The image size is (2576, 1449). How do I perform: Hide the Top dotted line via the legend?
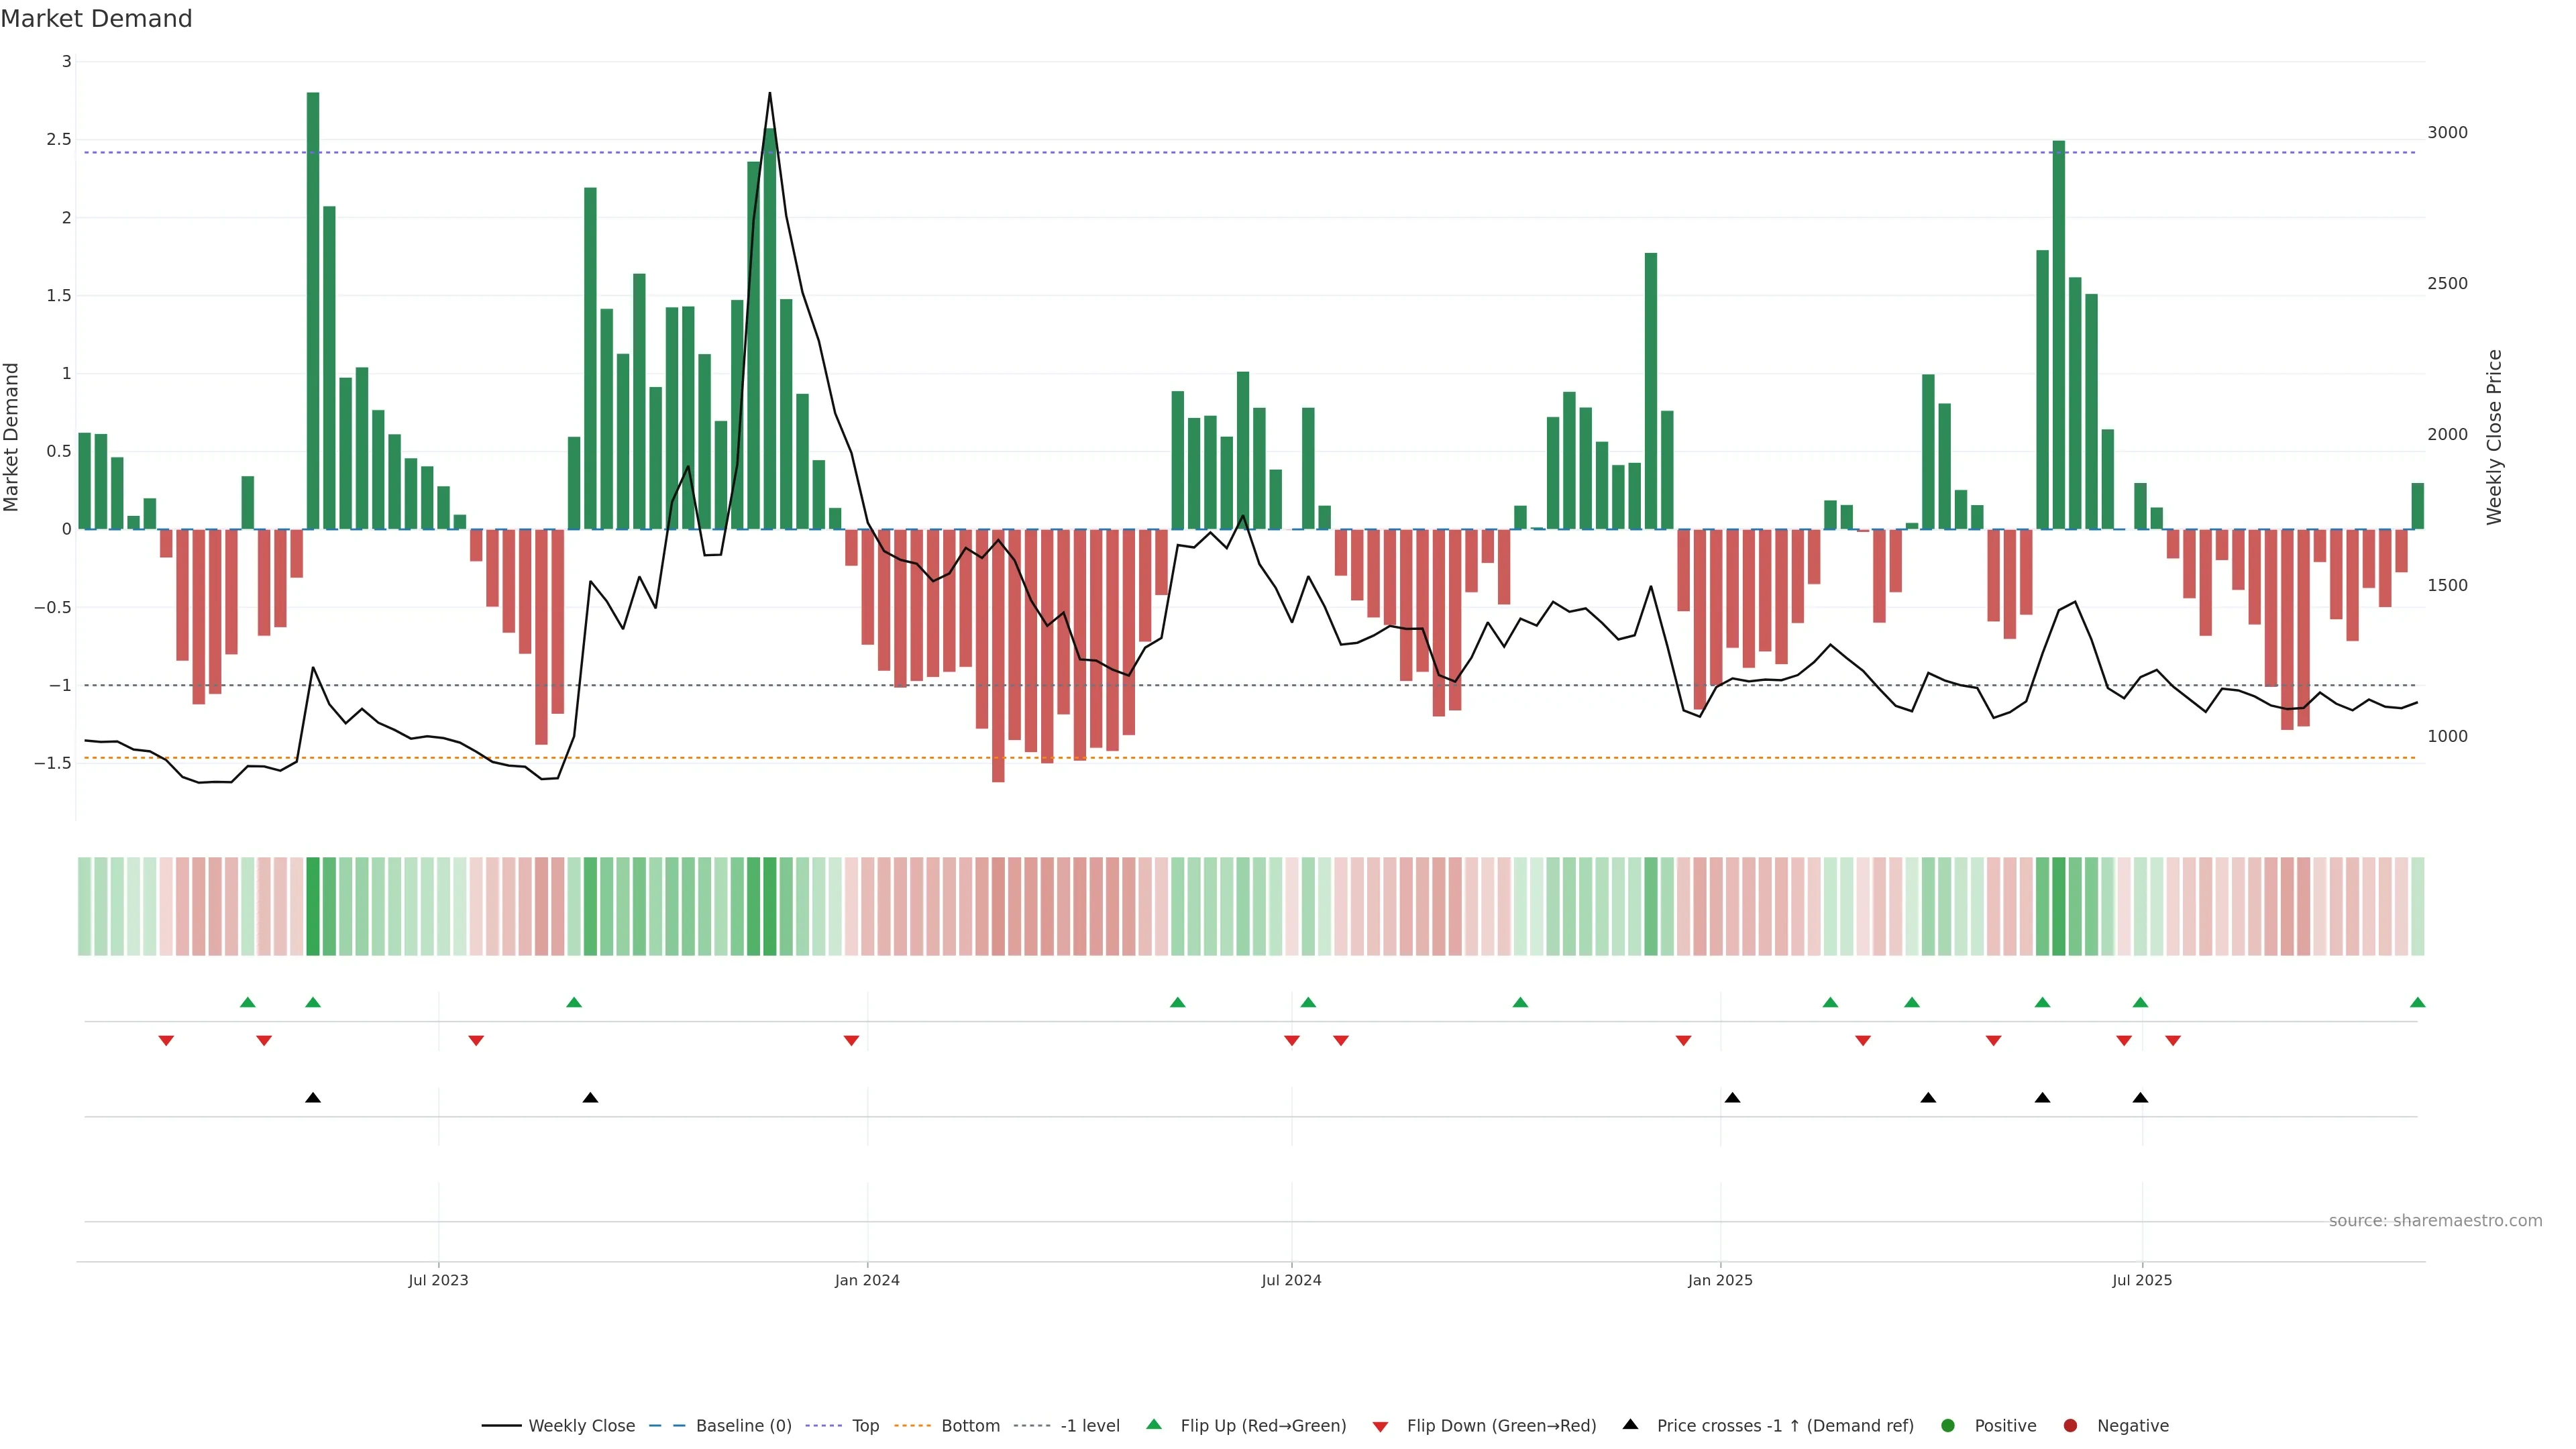click(x=865, y=1425)
